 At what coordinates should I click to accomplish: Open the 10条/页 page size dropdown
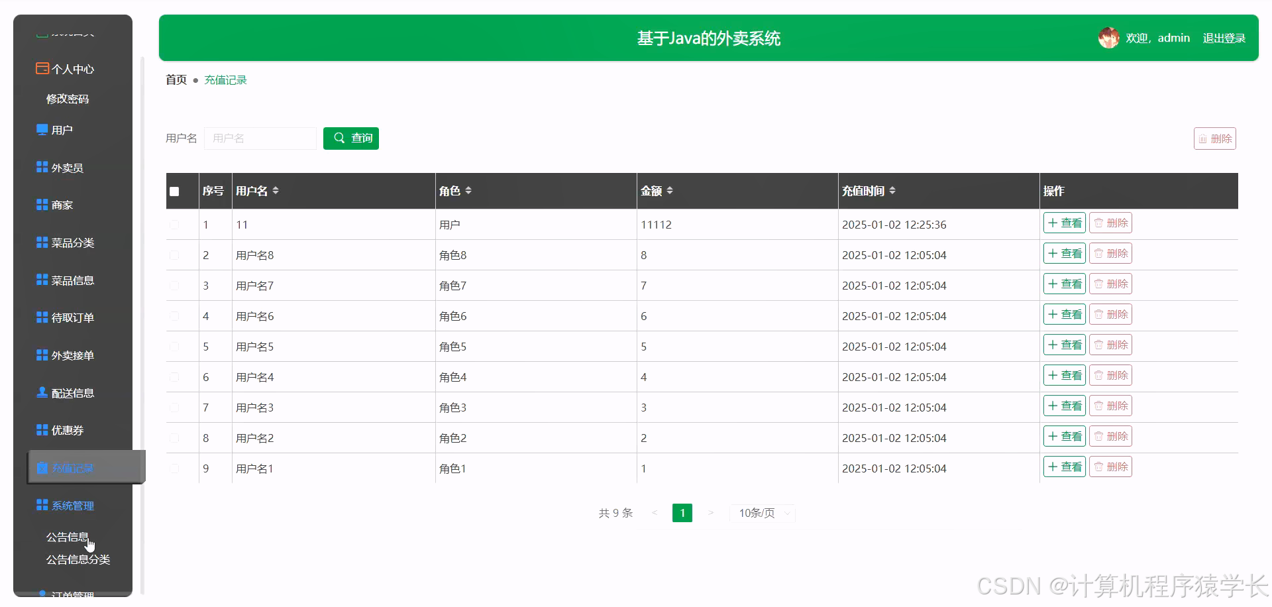pyautogui.click(x=762, y=512)
